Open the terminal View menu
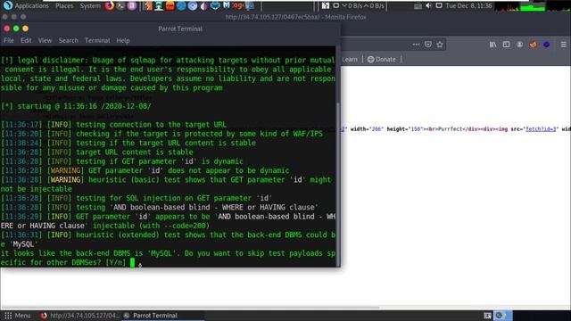Viewport: 571px width, 321px height. pos(45,40)
